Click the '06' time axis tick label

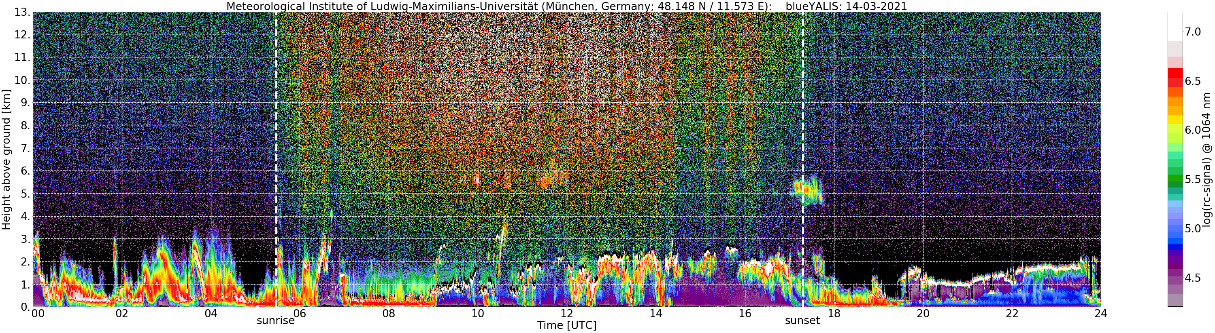click(x=300, y=313)
